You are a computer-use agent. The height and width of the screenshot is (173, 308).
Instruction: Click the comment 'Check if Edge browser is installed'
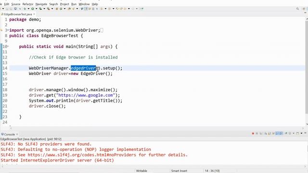pos(76,57)
